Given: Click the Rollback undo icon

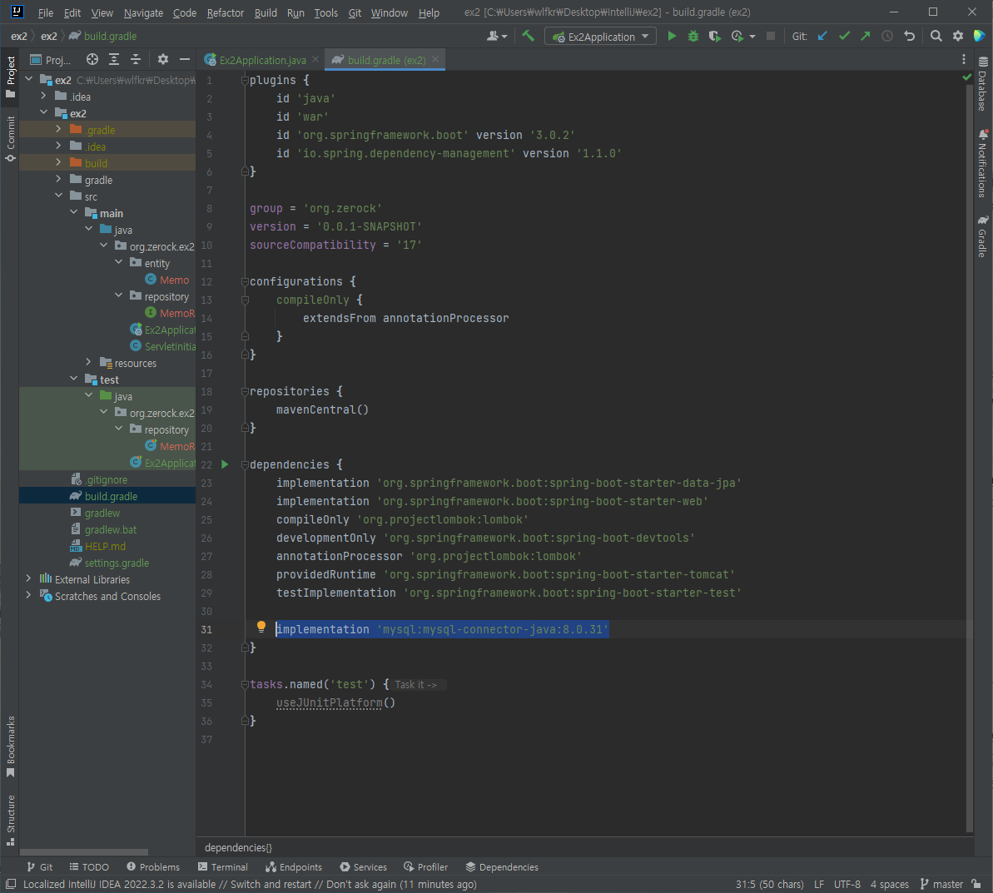Looking at the screenshot, I should coord(910,36).
